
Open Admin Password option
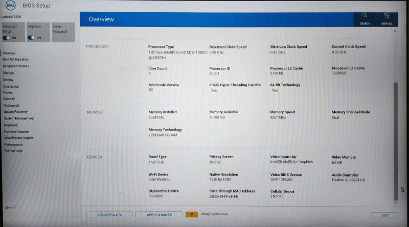(x=63, y=32)
